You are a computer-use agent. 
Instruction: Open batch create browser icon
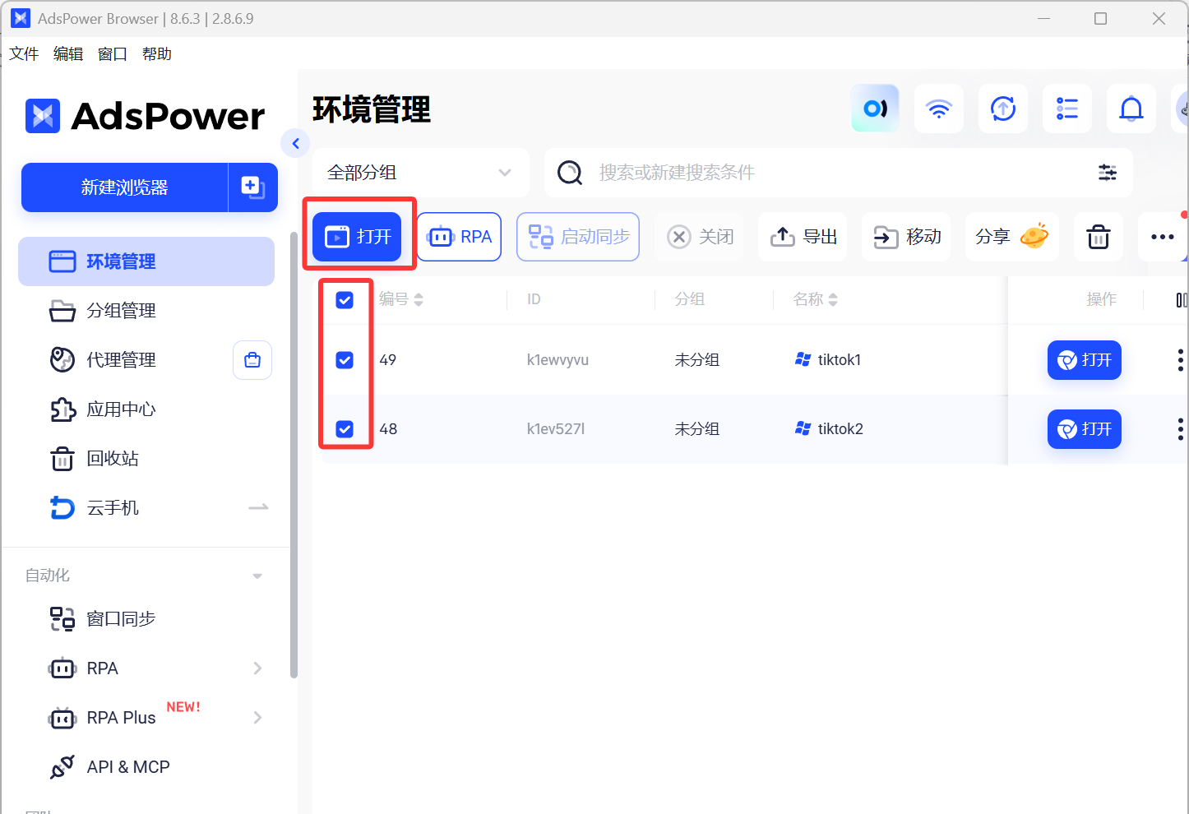click(x=252, y=187)
